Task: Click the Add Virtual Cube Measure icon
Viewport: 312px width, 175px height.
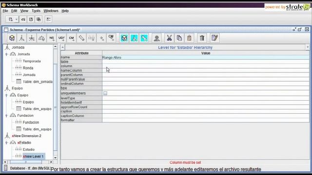Action: click(144, 38)
